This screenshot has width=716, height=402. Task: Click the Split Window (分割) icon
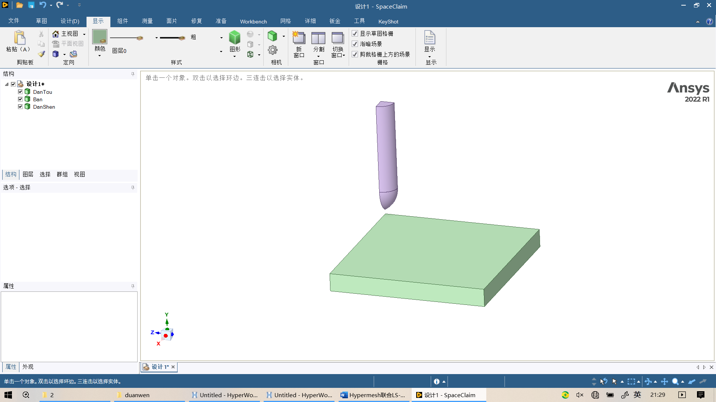pyautogui.click(x=318, y=38)
